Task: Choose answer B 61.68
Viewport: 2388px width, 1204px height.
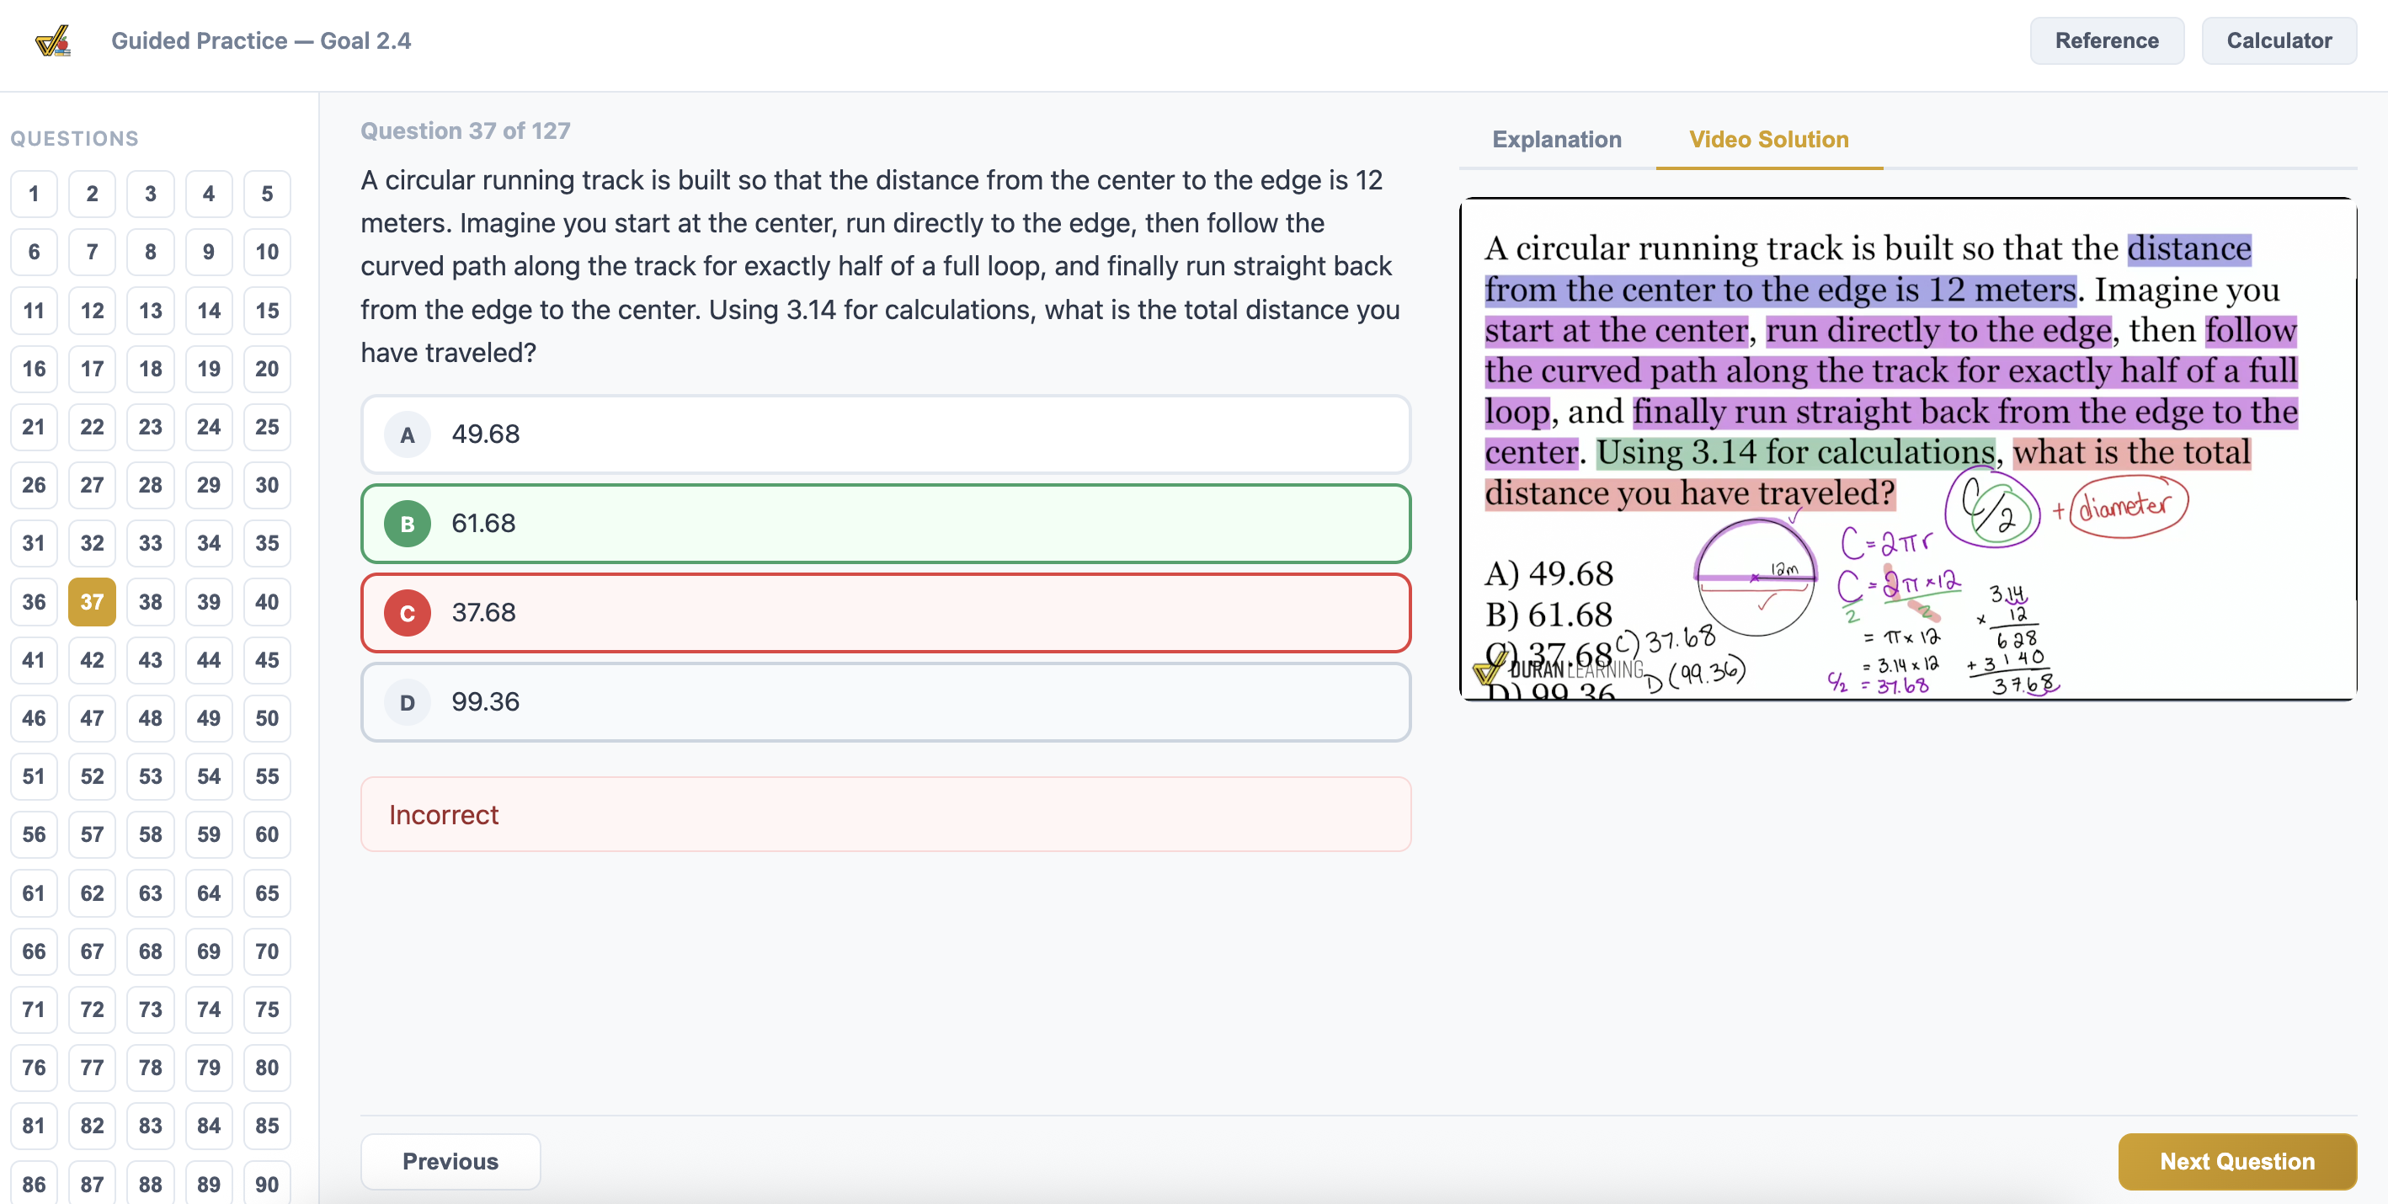Action: pyautogui.click(x=885, y=523)
